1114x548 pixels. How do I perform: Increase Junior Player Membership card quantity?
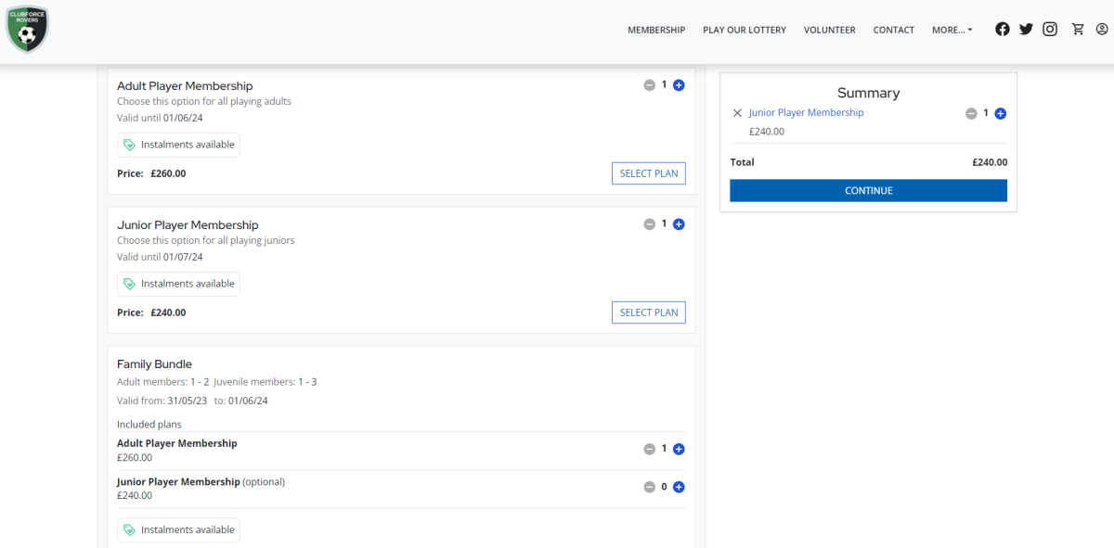click(679, 224)
